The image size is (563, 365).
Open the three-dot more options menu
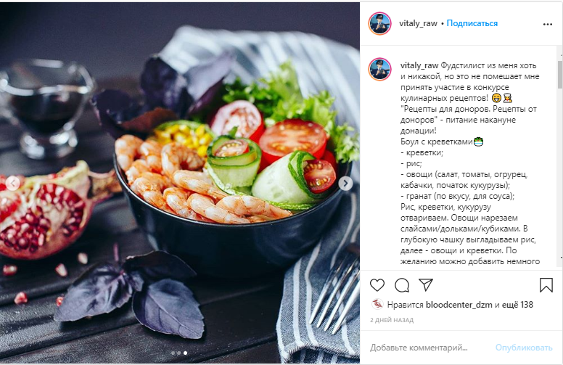[x=548, y=24]
